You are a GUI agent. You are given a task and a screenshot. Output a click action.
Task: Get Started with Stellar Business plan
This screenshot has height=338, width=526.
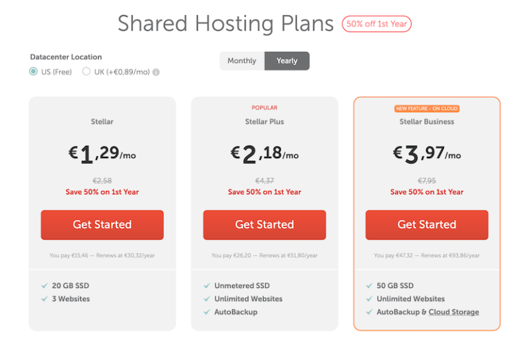tap(427, 224)
